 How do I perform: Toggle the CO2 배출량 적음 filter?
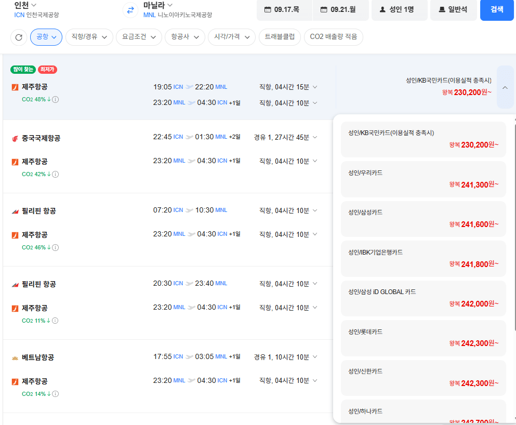click(334, 37)
